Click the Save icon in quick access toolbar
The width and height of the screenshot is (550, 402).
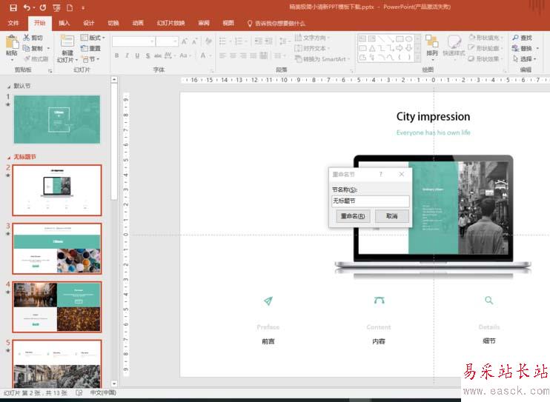tap(13, 7)
